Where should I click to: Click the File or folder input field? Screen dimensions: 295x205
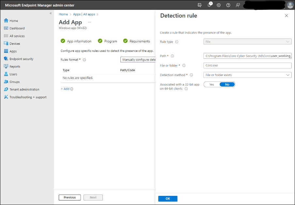click(247, 65)
